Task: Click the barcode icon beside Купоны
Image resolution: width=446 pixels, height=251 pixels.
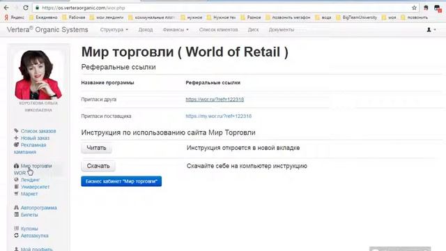Action: click(16, 228)
